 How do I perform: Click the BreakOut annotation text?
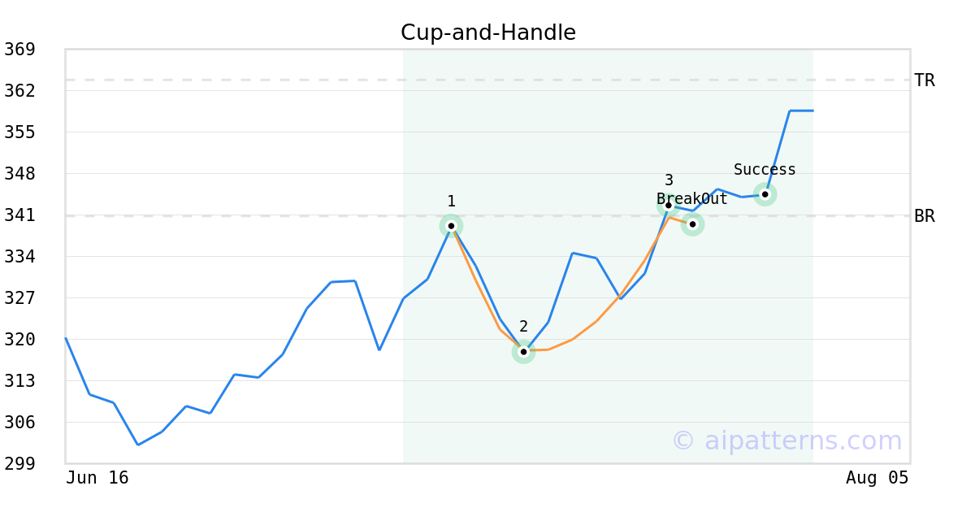click(x=692, y=199)
